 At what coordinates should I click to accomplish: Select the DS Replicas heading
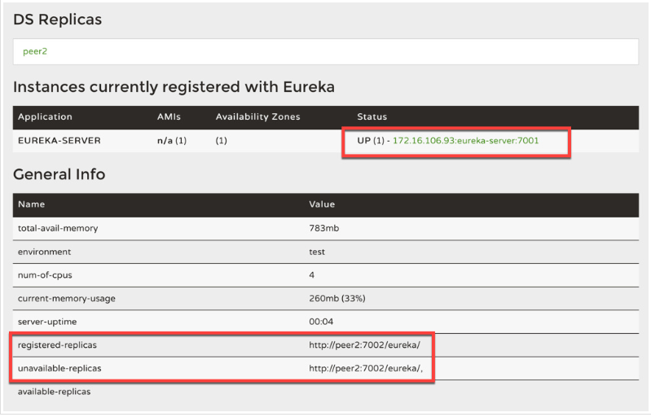(x=57, y=20)
